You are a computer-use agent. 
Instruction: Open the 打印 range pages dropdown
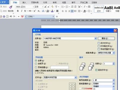click(76, 77)
